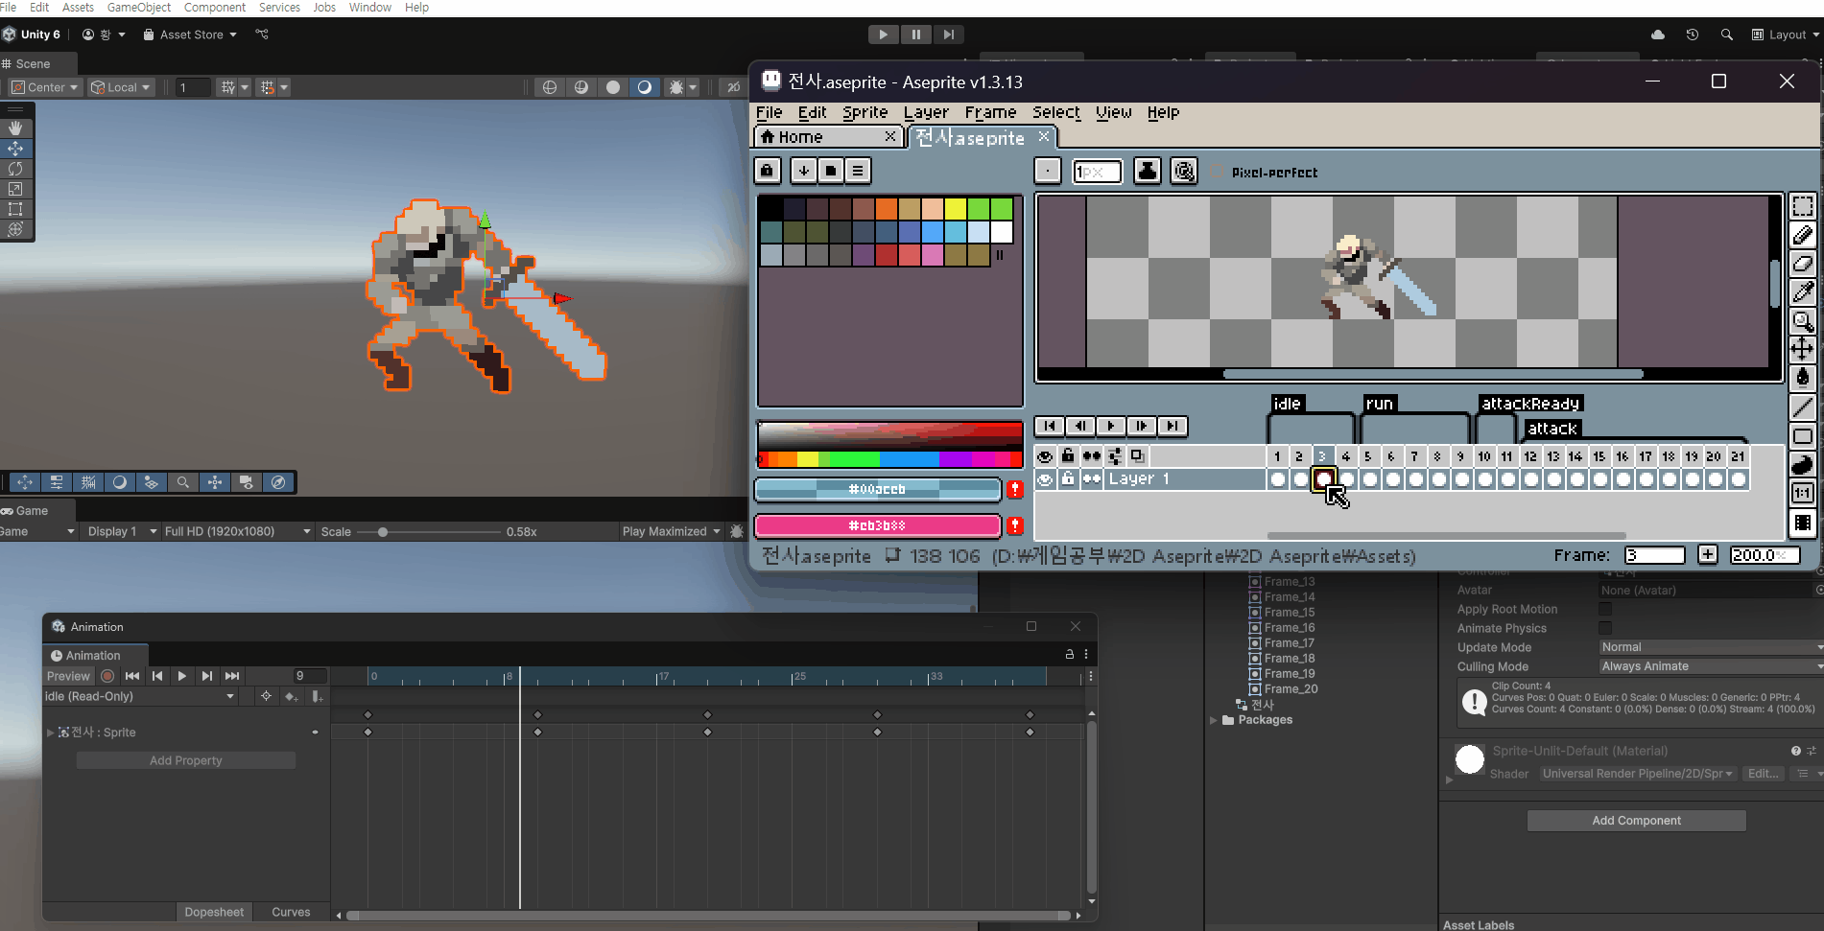Select Aseprite Rectangular Marquee tool
Viewport: 1824px width, 931px height.
(1802, 206)
